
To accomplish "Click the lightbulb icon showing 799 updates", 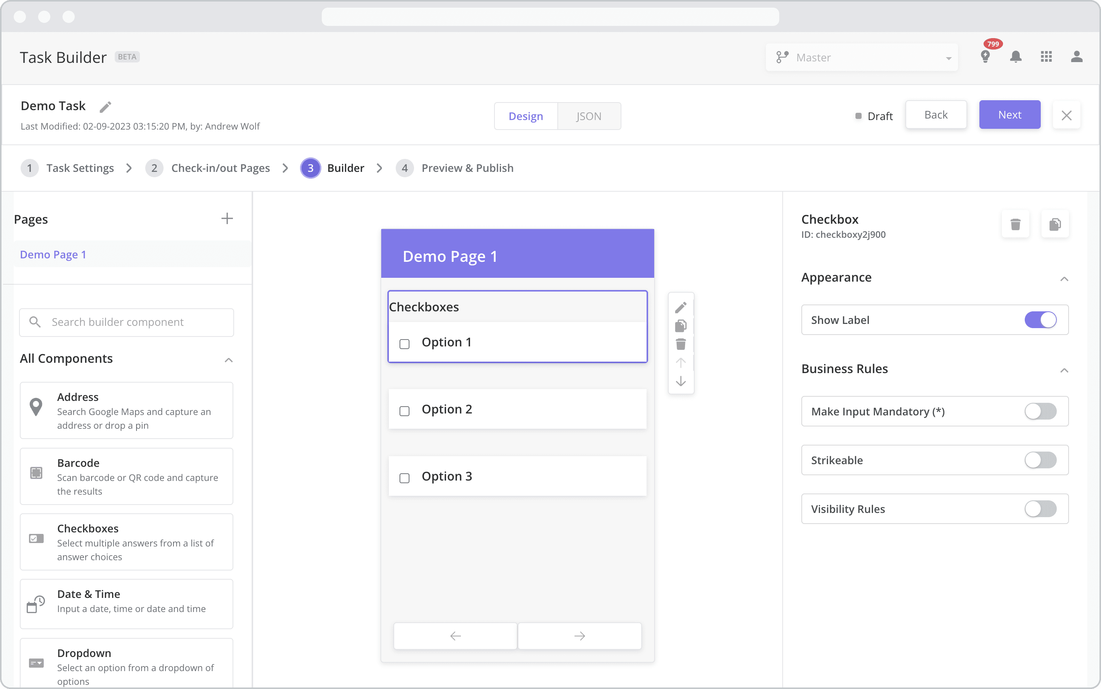I will 985,56.
